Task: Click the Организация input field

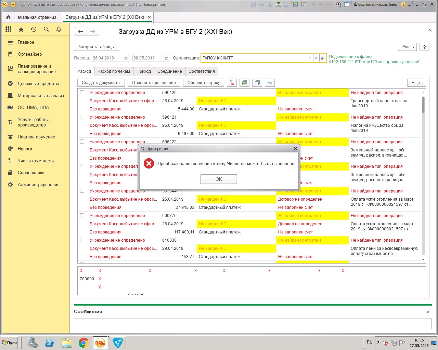Action: [254, 58]
